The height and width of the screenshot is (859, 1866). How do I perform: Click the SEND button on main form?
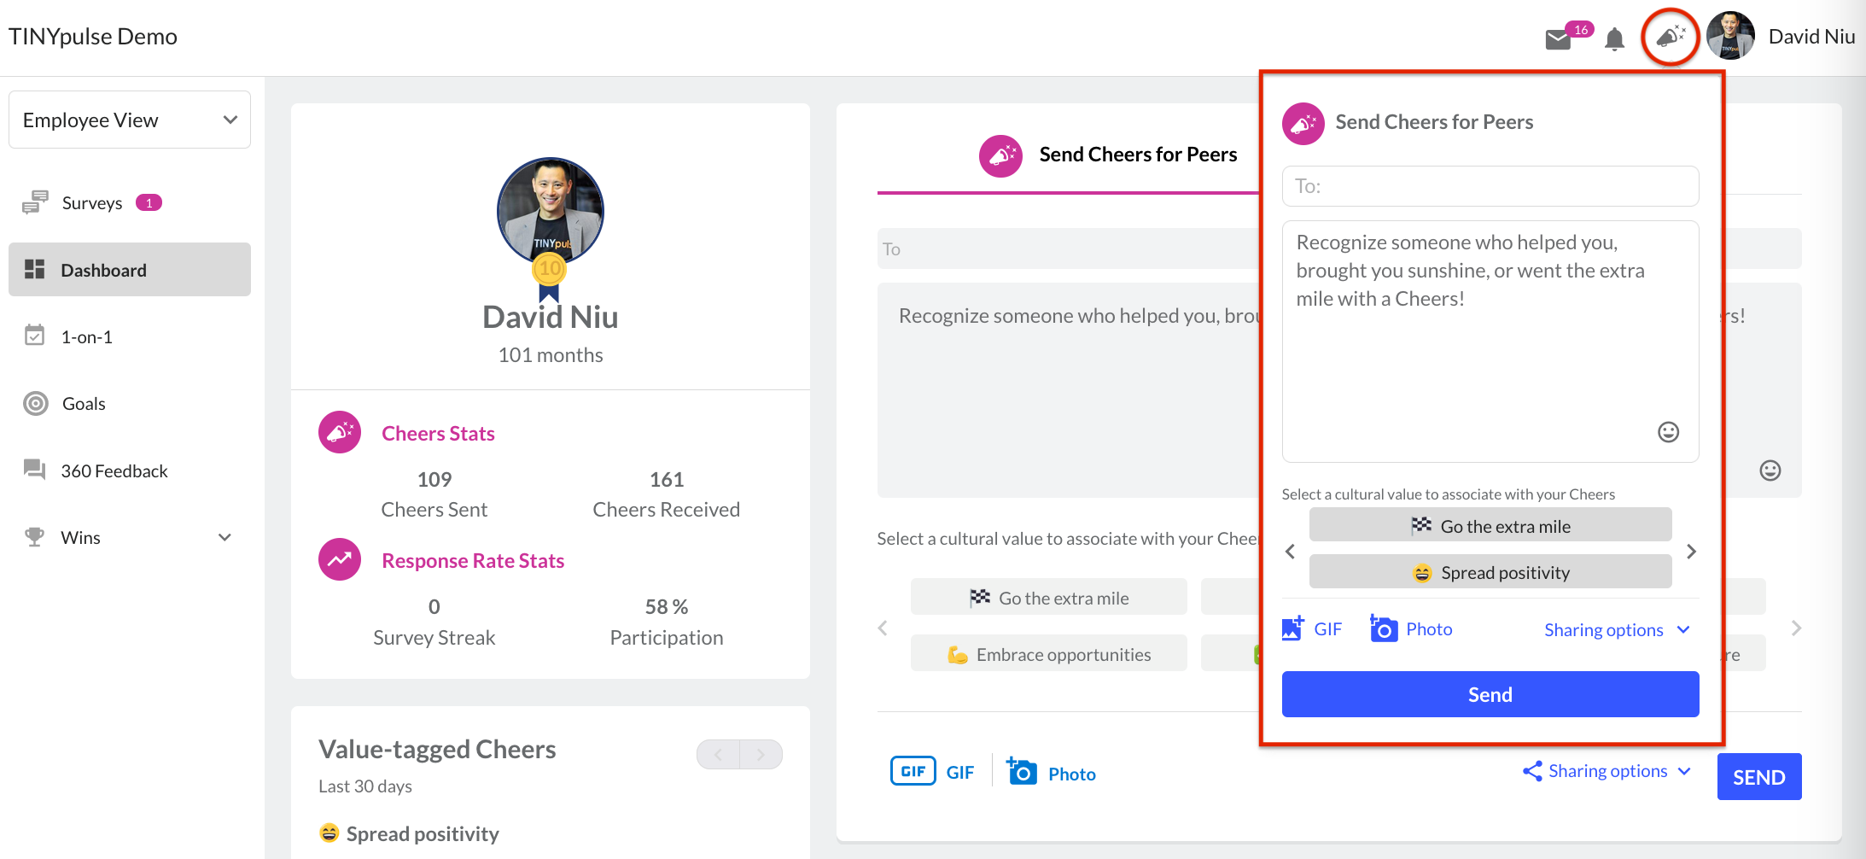coord(1759,777)
